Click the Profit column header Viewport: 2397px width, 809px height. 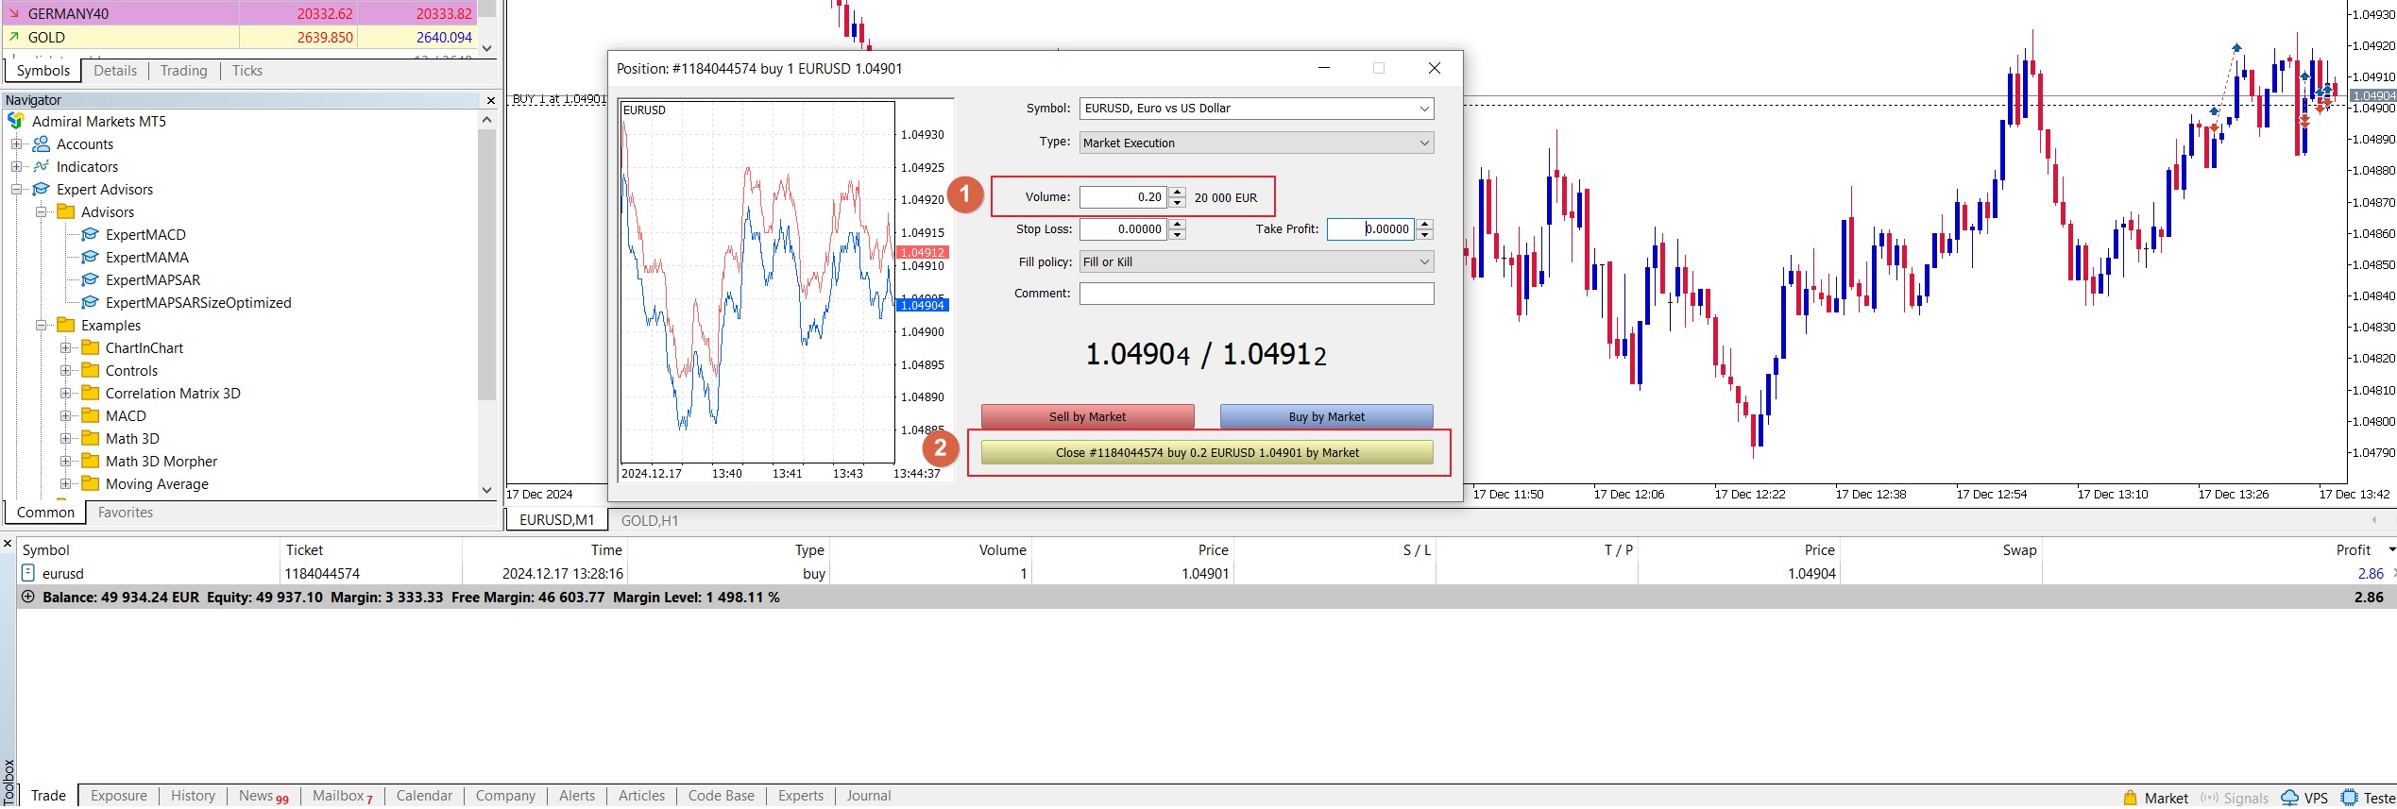coord(2353,550)
